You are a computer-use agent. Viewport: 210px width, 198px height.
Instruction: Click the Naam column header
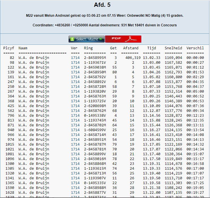pos(23,48)
